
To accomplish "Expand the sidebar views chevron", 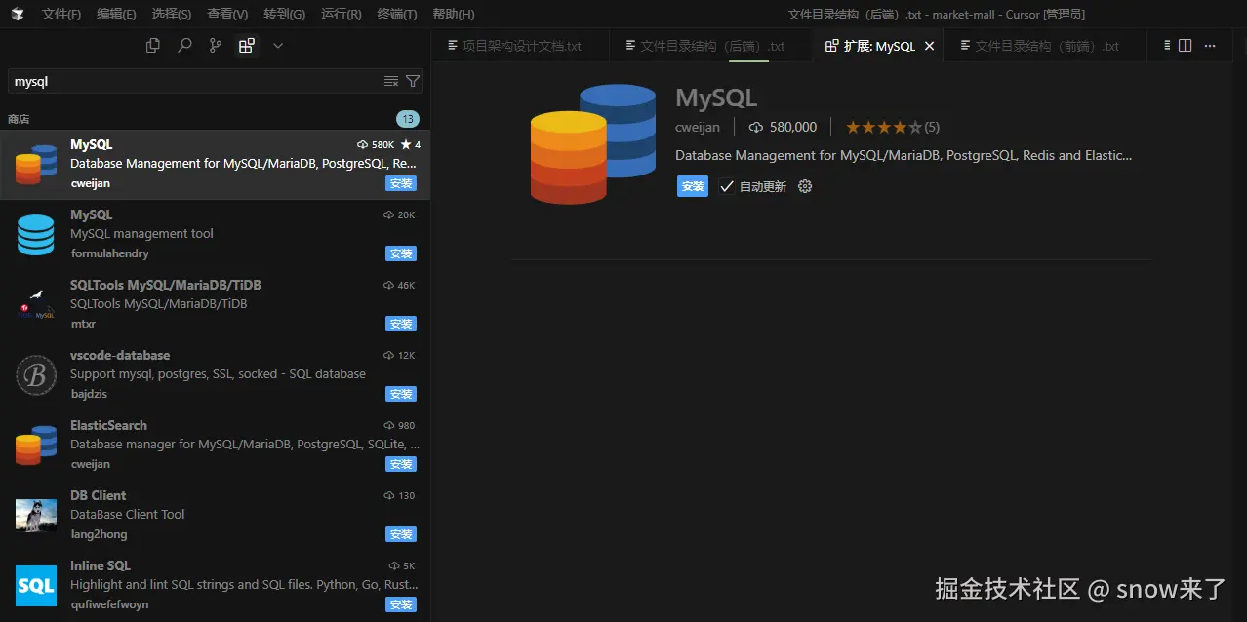I will tap(278, 45).
